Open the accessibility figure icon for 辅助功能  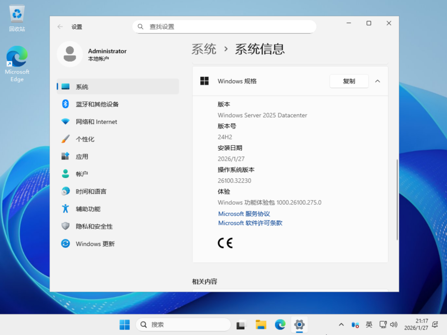[65, 208]
